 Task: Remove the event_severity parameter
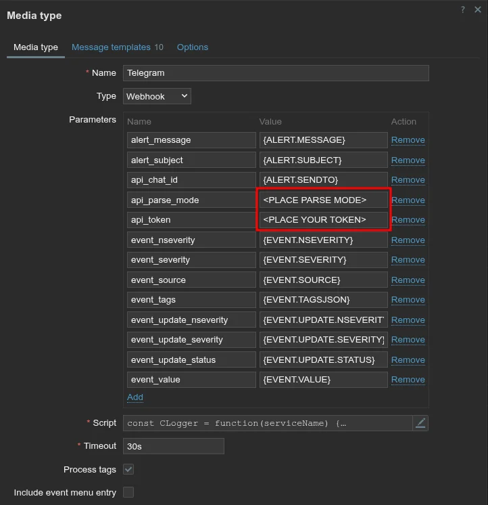[x=408, y=259]
